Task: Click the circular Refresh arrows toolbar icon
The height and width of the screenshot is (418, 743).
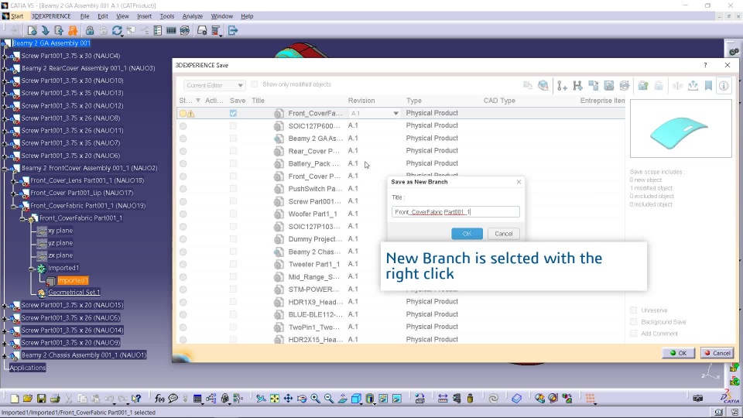Action: (x=117, y=30)
